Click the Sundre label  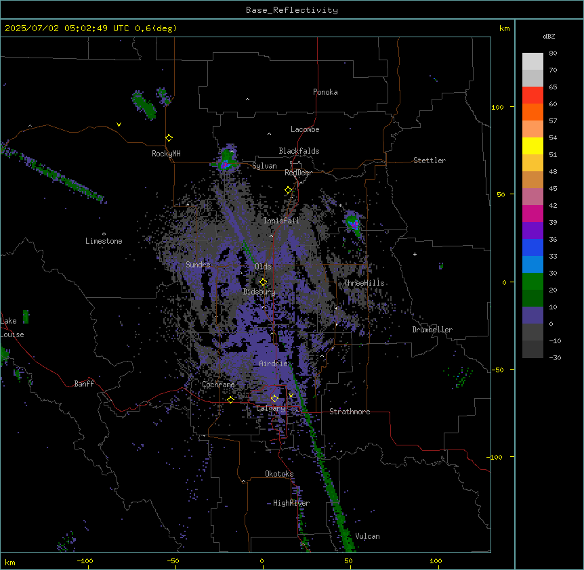[x=198, y=265]
